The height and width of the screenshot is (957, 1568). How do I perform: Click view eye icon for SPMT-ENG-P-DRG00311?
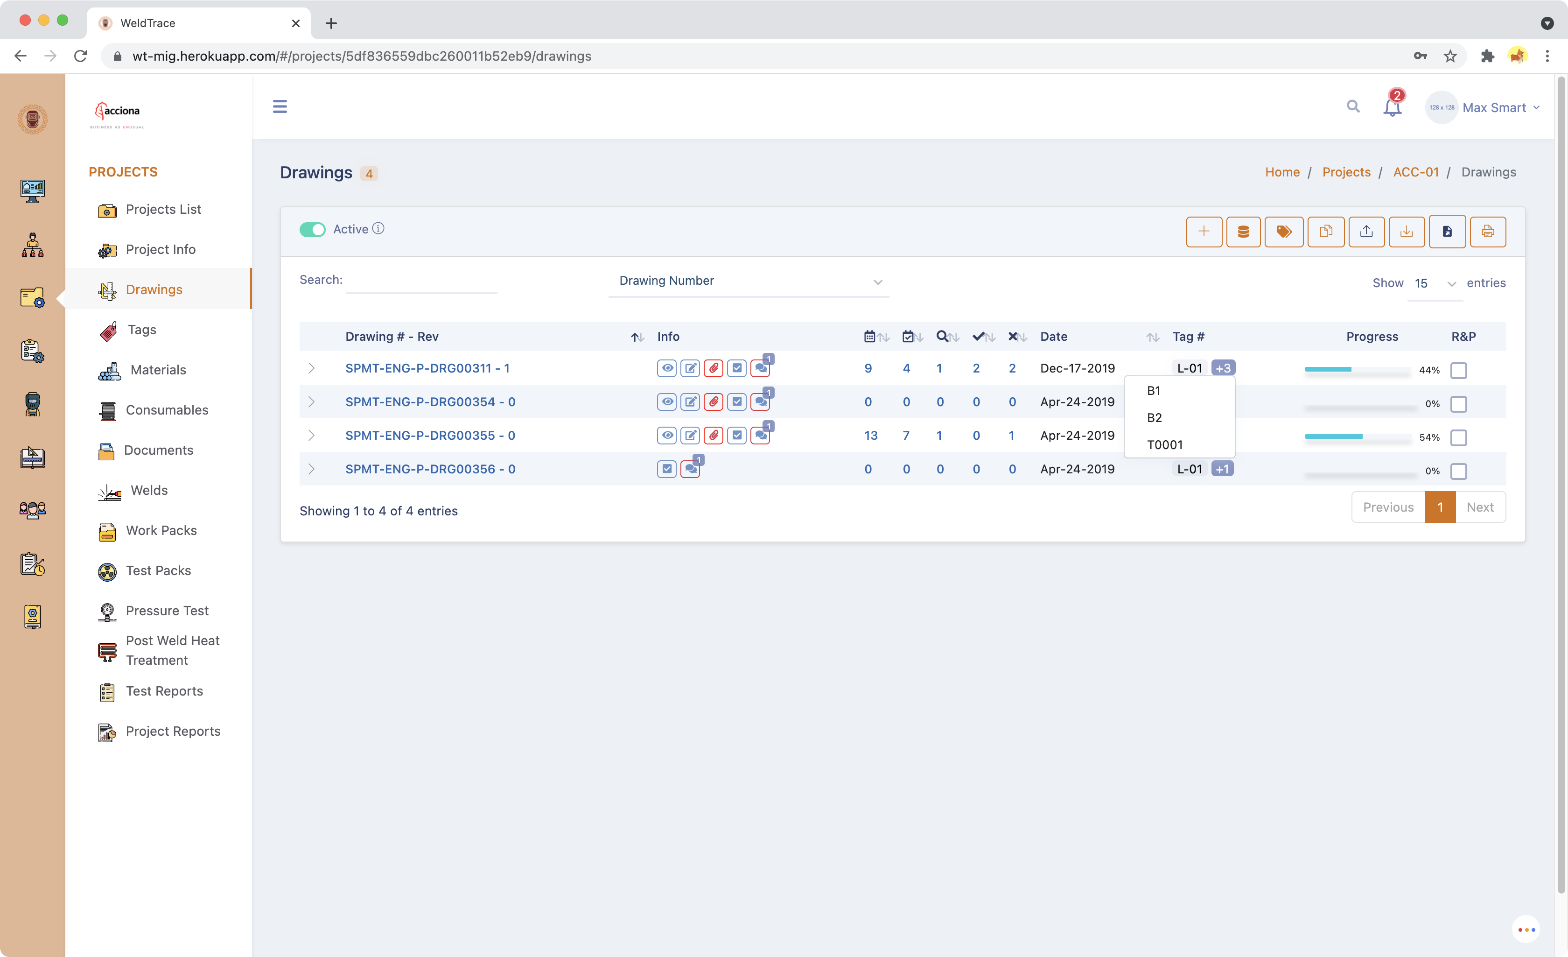(666, 368)
